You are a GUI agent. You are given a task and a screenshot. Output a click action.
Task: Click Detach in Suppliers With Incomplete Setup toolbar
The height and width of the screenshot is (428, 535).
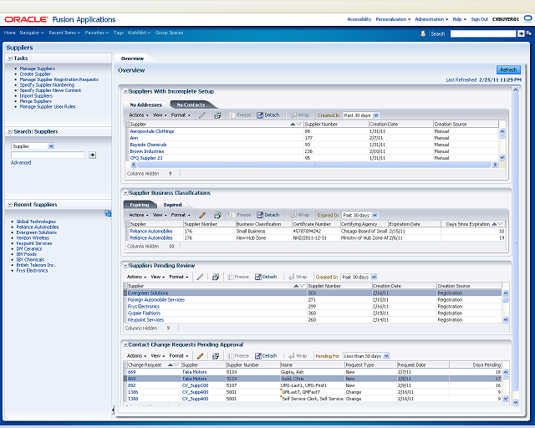[x=268, y=115]
